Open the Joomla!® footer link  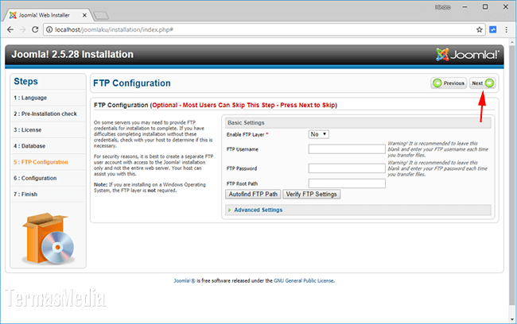tap(185, 281)
